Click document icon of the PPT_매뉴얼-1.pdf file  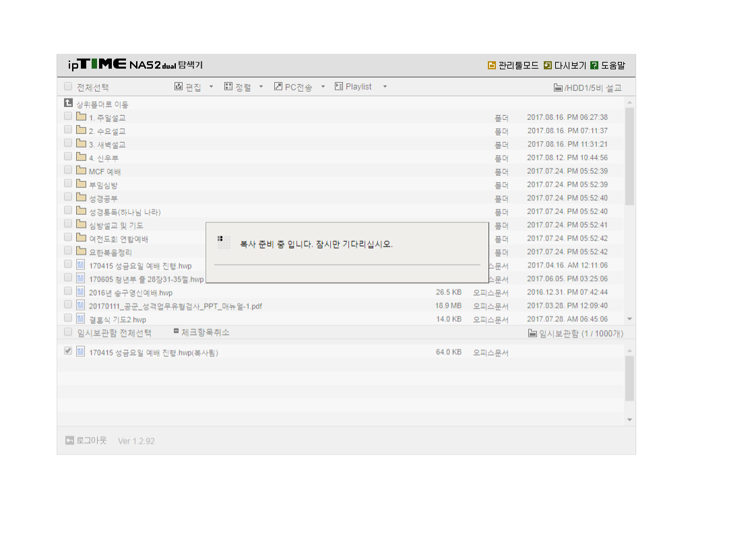(80, 305)
